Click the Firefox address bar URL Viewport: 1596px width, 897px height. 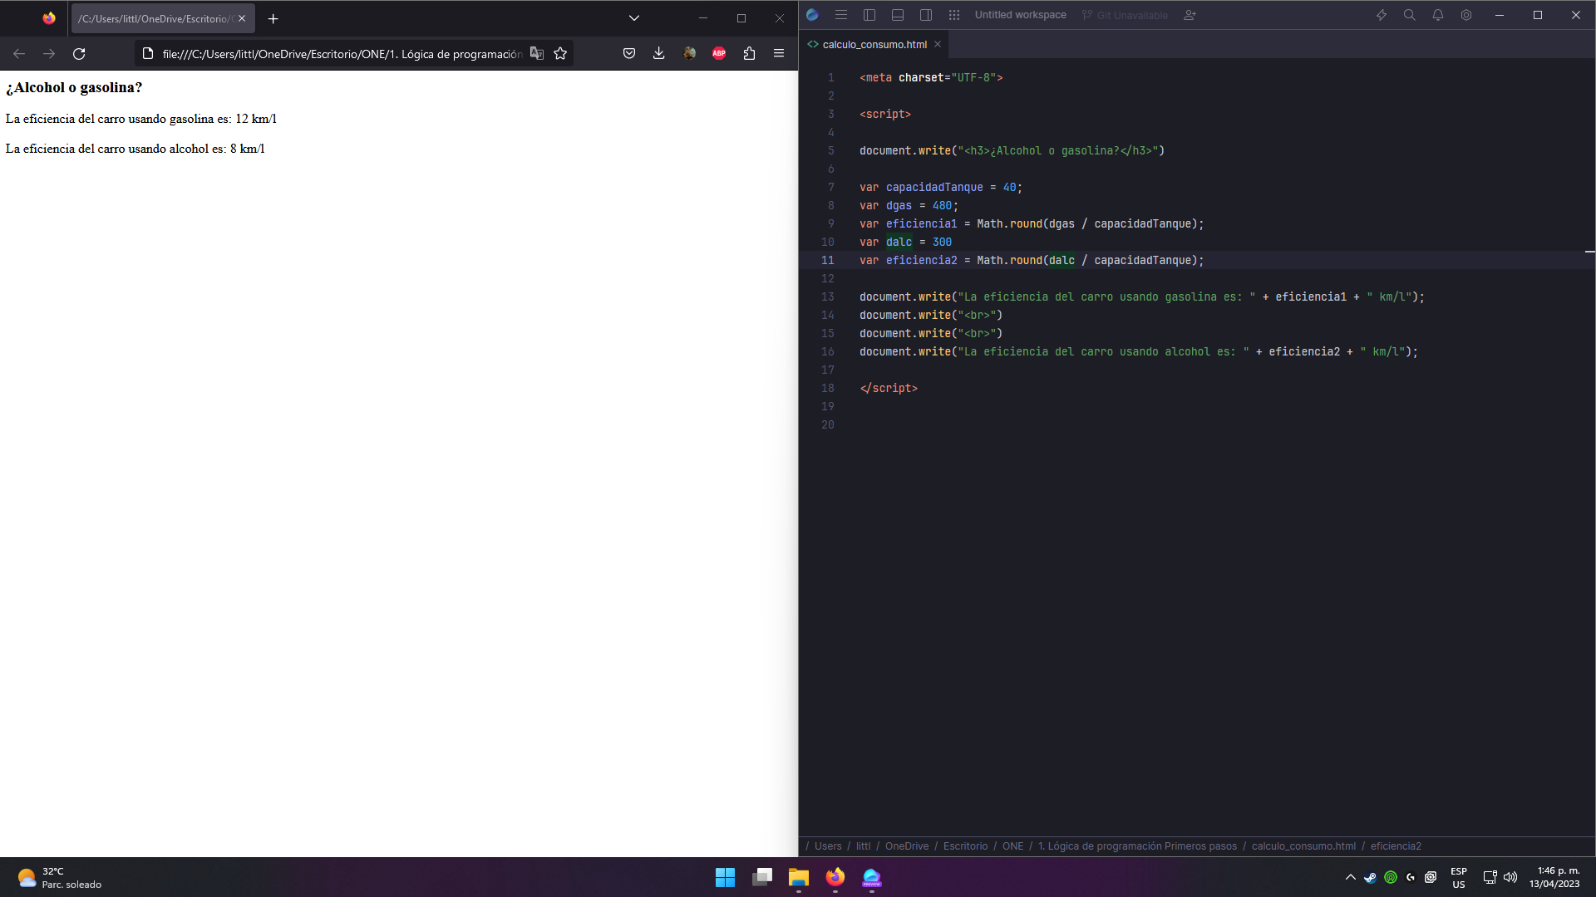(x=342, y=54)
